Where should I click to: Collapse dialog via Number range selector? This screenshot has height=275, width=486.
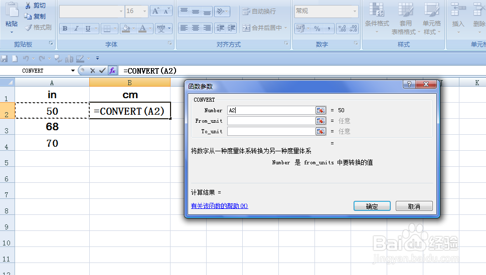(x=321, y=110)
